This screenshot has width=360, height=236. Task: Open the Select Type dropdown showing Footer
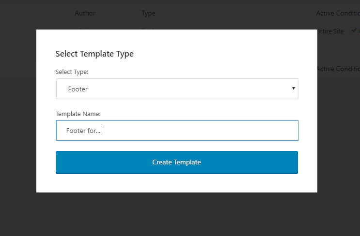pos(177,89)
